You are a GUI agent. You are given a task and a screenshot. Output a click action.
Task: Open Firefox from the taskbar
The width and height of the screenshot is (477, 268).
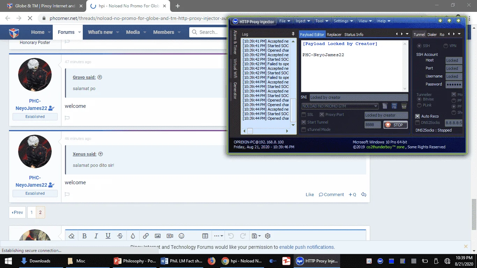[x=212, y=261]
